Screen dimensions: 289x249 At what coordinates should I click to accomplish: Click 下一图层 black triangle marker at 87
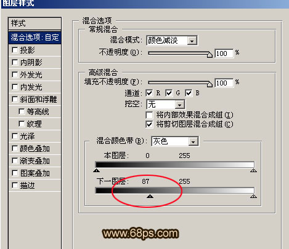(x=150, y=196)
